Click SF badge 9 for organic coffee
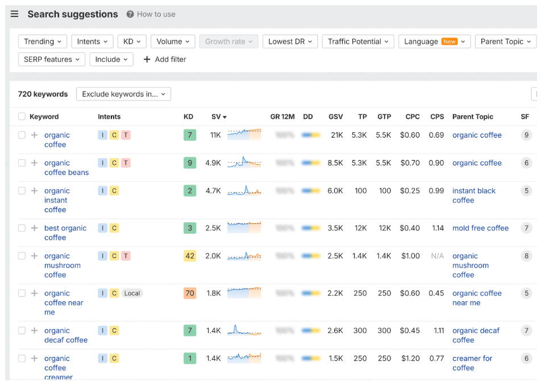This screenshot has width=553, height=382. (x=526, y=135)
